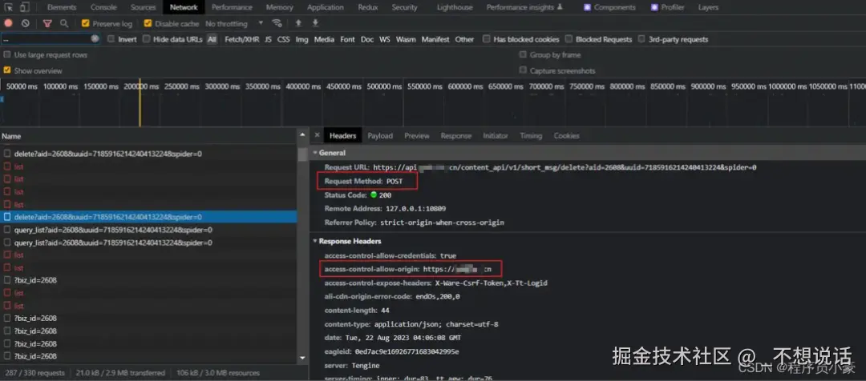
Task: View the Response tab of request
Action: (x=456, y=135)
